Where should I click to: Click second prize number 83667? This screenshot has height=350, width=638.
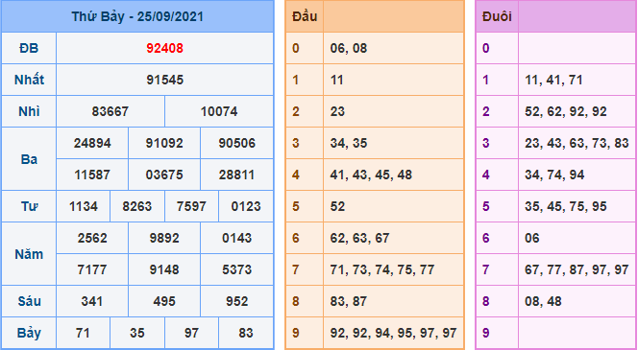[110, 111]
